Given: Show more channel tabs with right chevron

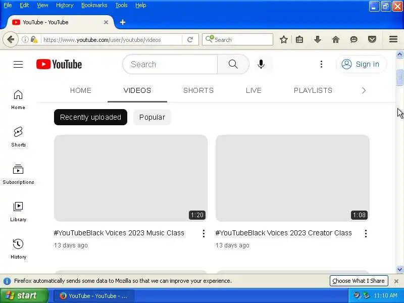Looking at the screenshot, I should tap(364, 90).
